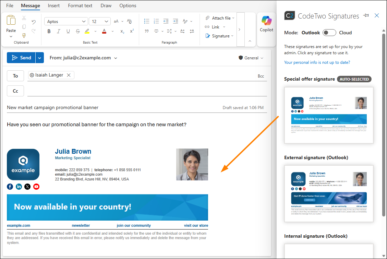Insert a numbered list
Viewport: 387px width, 259px height.
(156, 21)
